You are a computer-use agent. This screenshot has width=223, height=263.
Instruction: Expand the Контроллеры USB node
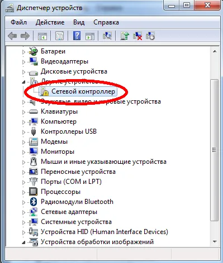pos(23,132)
